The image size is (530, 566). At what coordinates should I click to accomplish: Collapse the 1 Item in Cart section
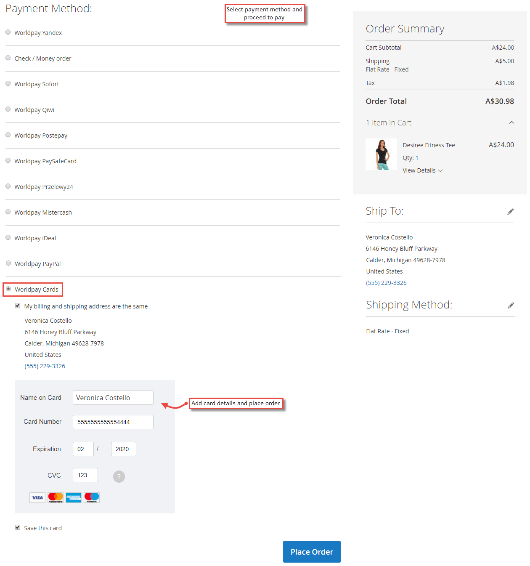click(x=511, y=122)
